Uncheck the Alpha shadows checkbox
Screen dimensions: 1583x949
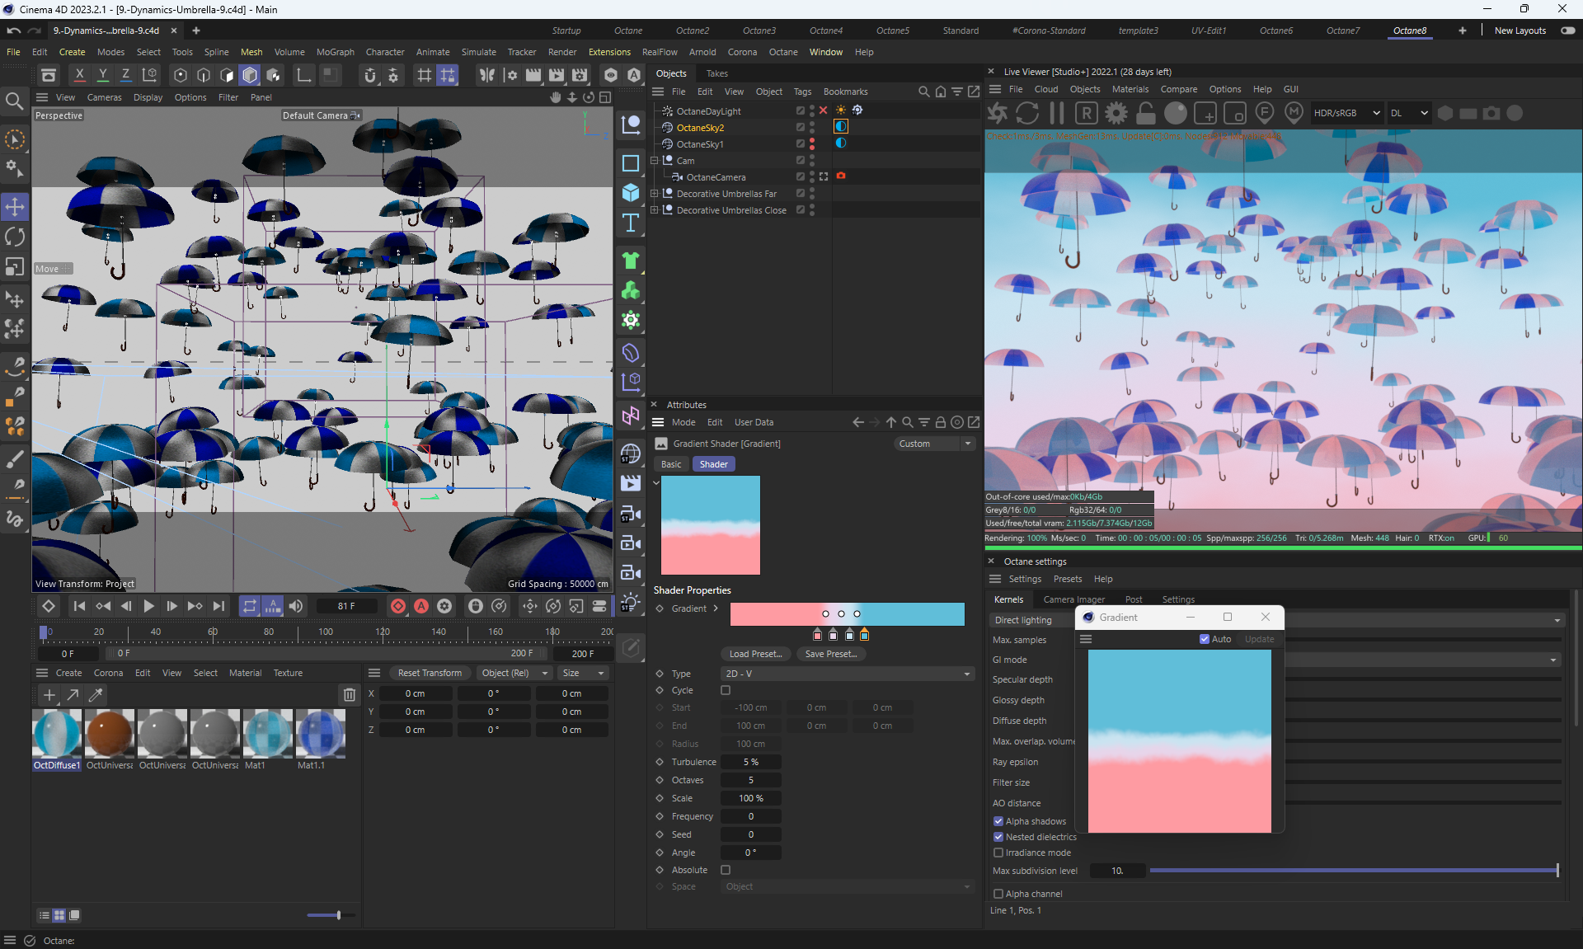(998, 821)
